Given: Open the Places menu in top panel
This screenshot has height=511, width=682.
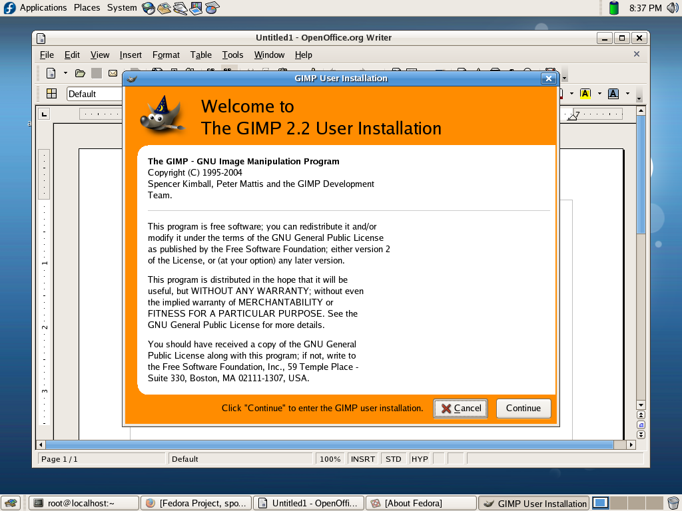Looking at the screenshot, I should pyautogui.click(x=87, y=8).
